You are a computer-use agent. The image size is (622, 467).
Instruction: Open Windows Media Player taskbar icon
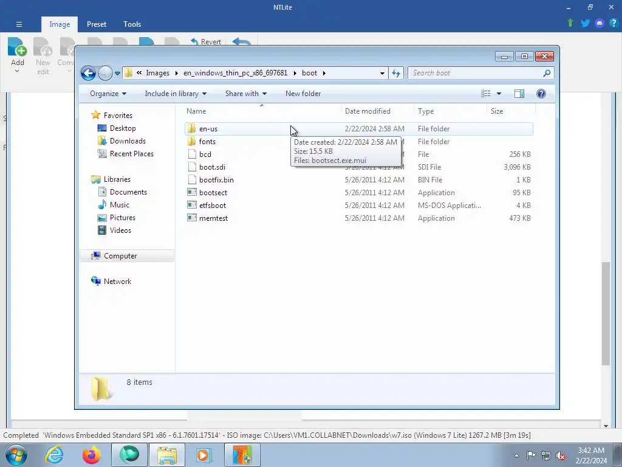(204, 455)
